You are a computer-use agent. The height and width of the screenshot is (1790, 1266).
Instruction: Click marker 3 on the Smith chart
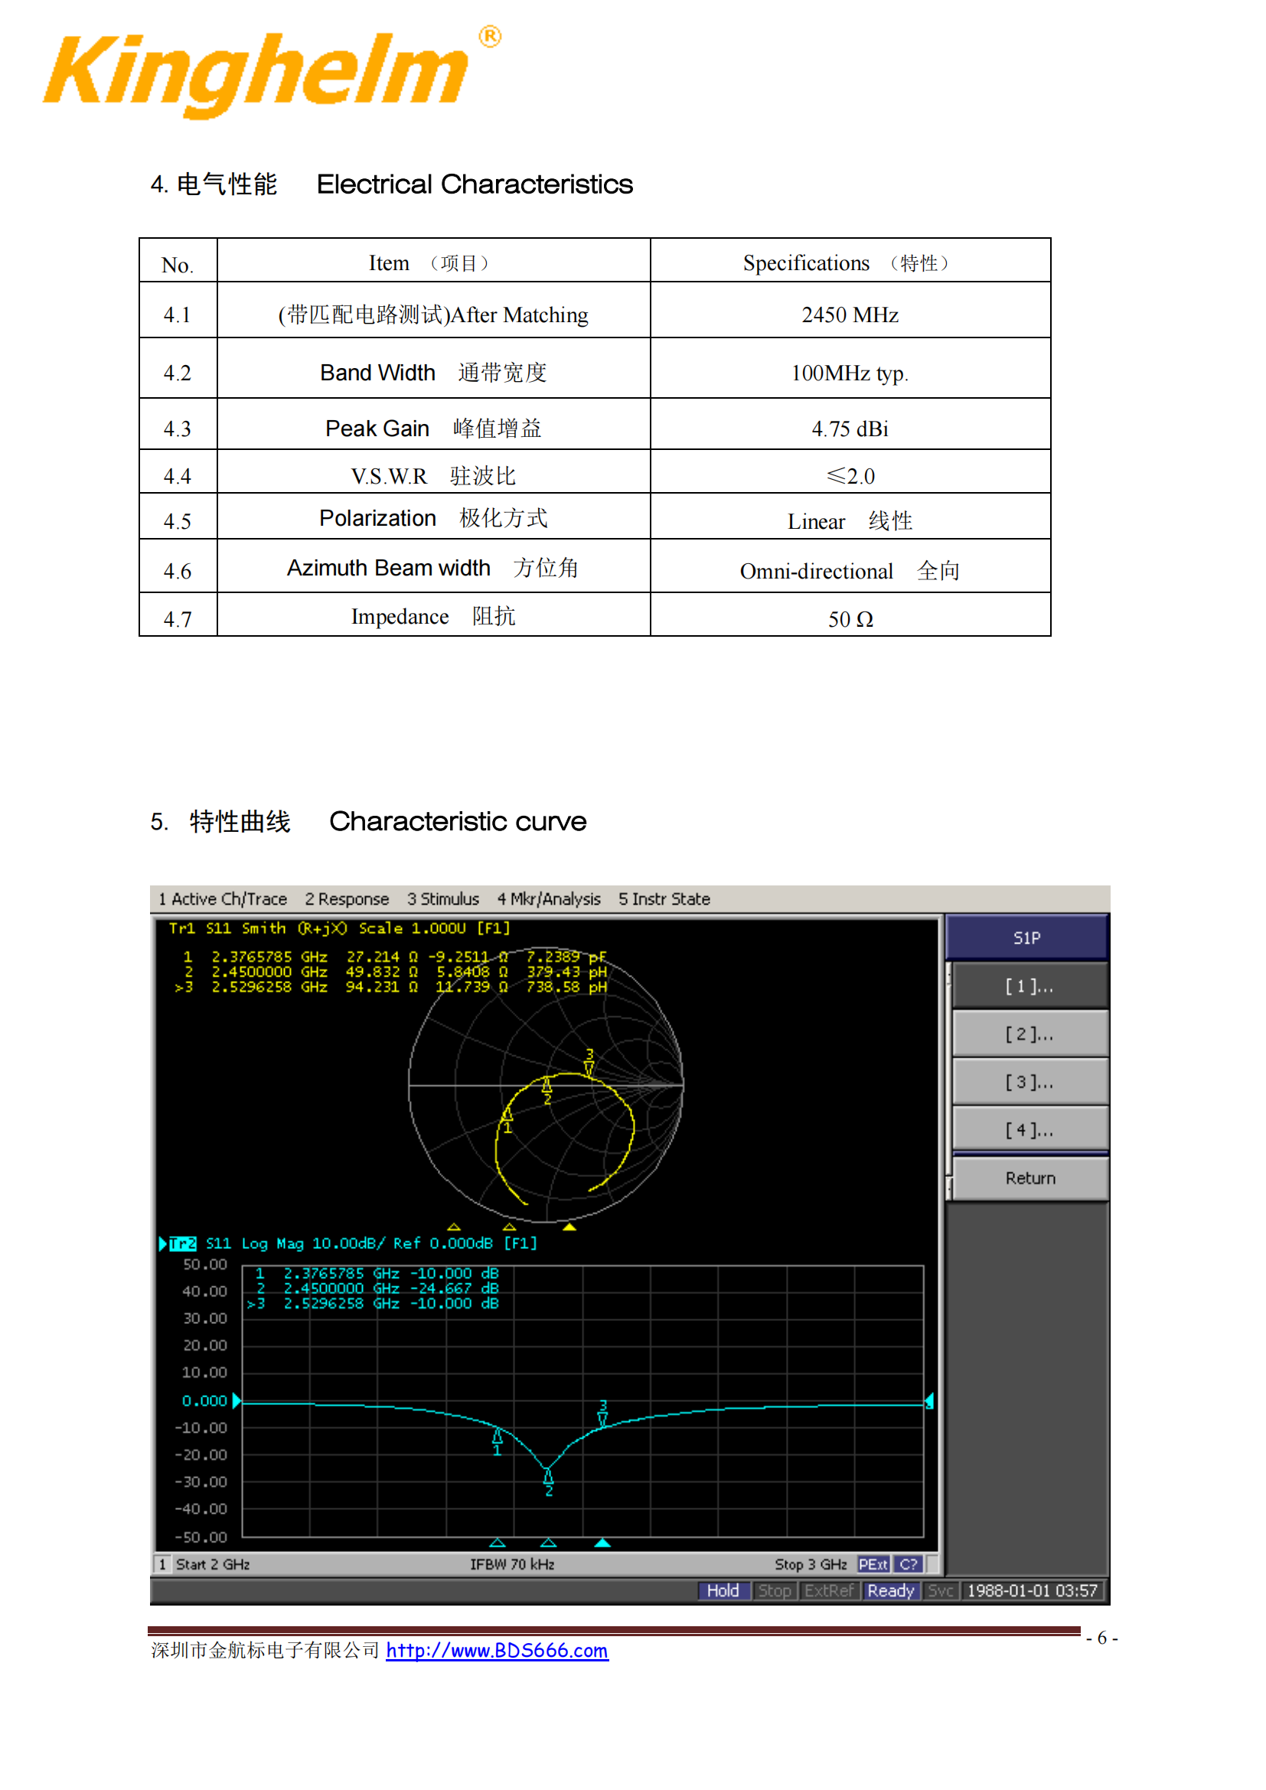click(x=589, y=1062)
